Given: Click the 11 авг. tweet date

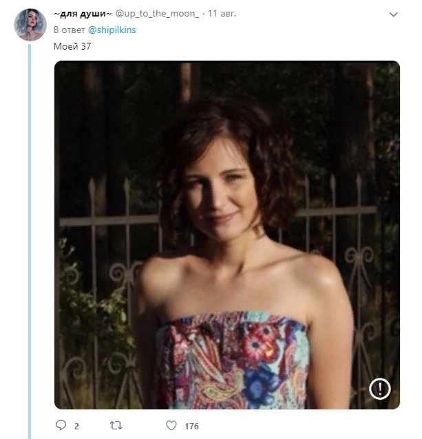Looking at the screenshot, I should click(x=222, y=14).
